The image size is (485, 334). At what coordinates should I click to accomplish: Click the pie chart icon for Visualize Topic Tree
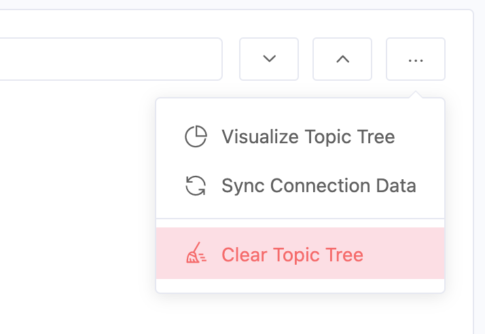196,136
